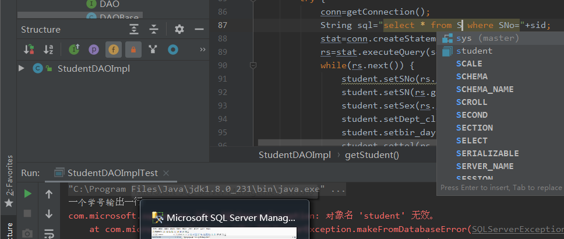The width and height of the screenshot is (564, 239).
Task: Toggle Show Fields filter (orange f)
Action: (x=114, y=50)
